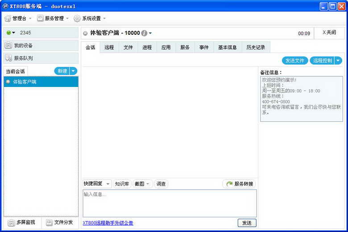Click the session timer 00:09
Image resolution: width=348 pixels, height=232 pixels.
coord(304,33)
